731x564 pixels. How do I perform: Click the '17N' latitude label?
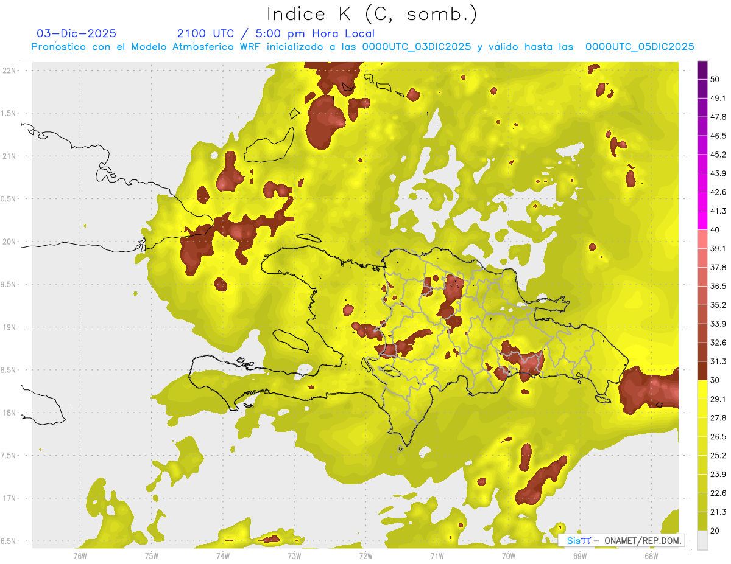[10, 498]
